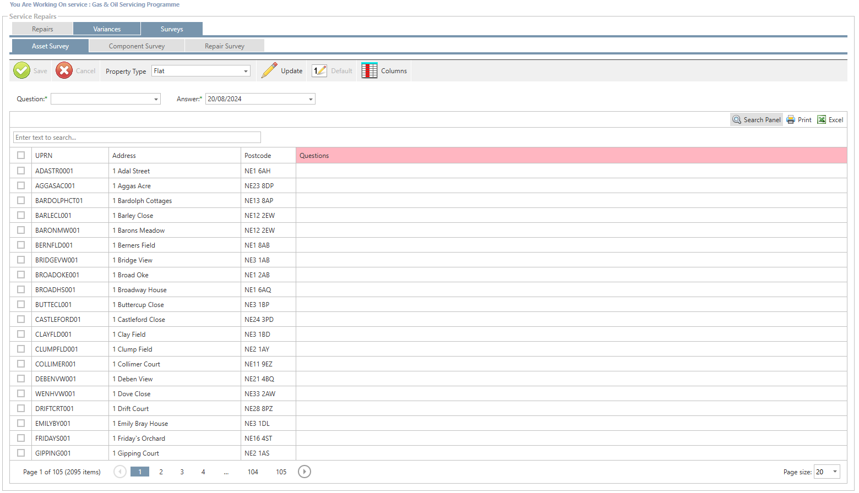Screen dimensions: 859x493
Task: Click the Default icon in toolbar
Action: click(x=319, y=70)
